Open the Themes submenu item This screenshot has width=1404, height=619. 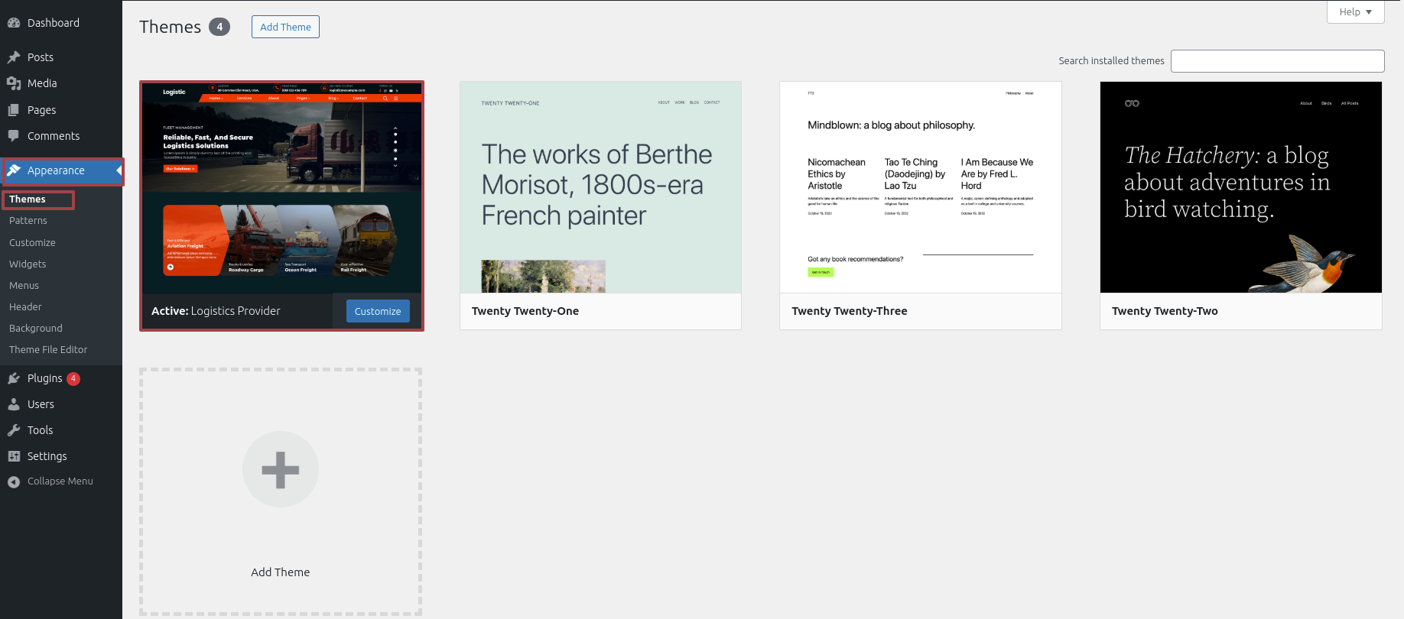pyautogui.click(x=28, y=199)
